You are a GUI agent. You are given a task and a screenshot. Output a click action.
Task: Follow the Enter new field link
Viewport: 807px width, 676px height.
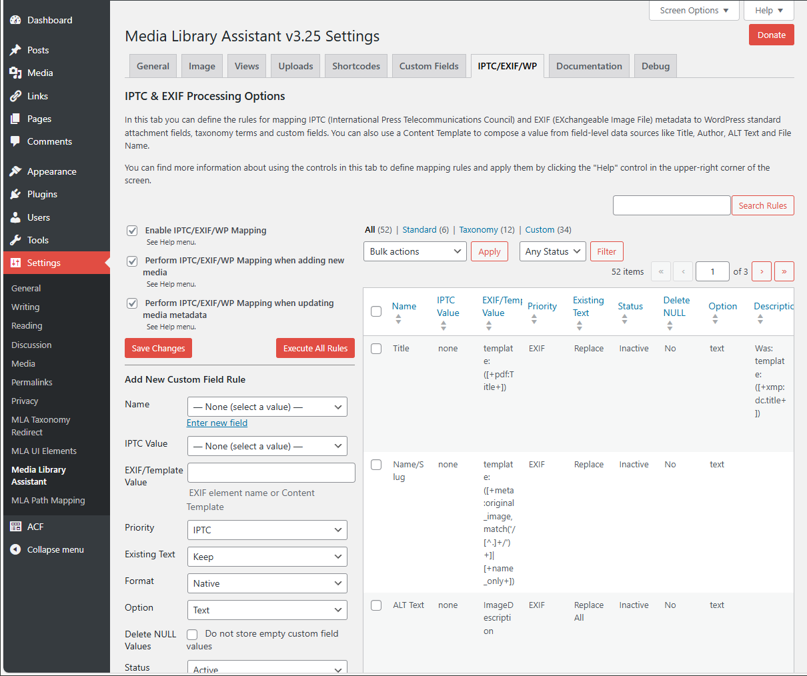pyautogui.click(x=217, y=423)
